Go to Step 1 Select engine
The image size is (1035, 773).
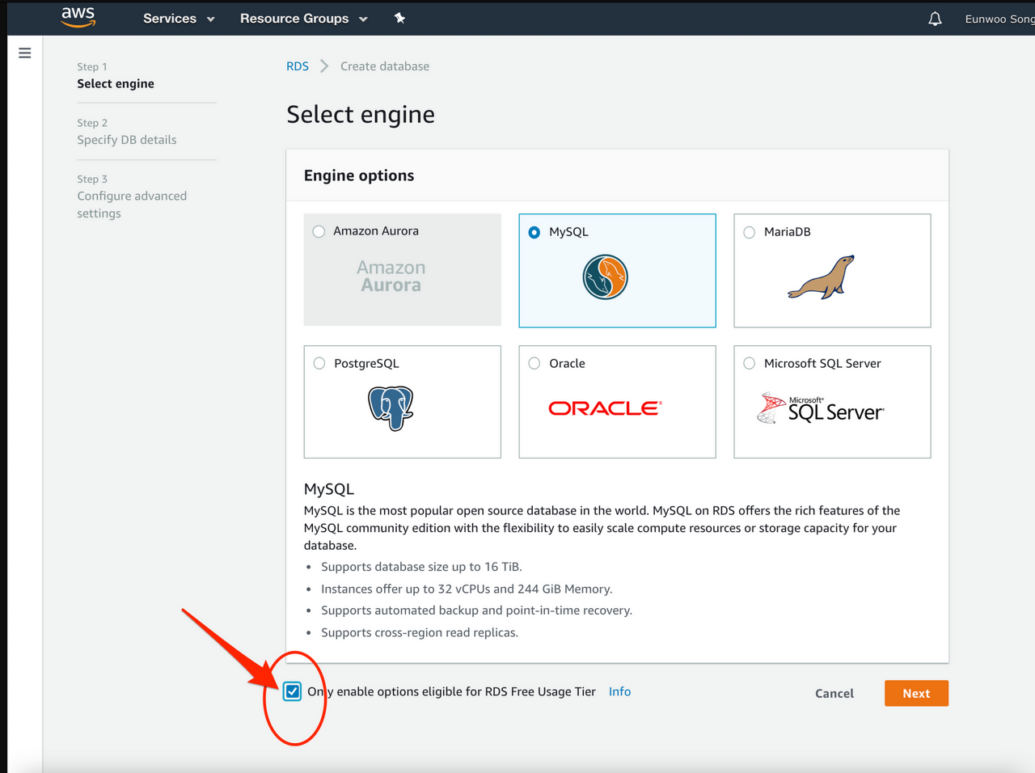click(116, 75)
